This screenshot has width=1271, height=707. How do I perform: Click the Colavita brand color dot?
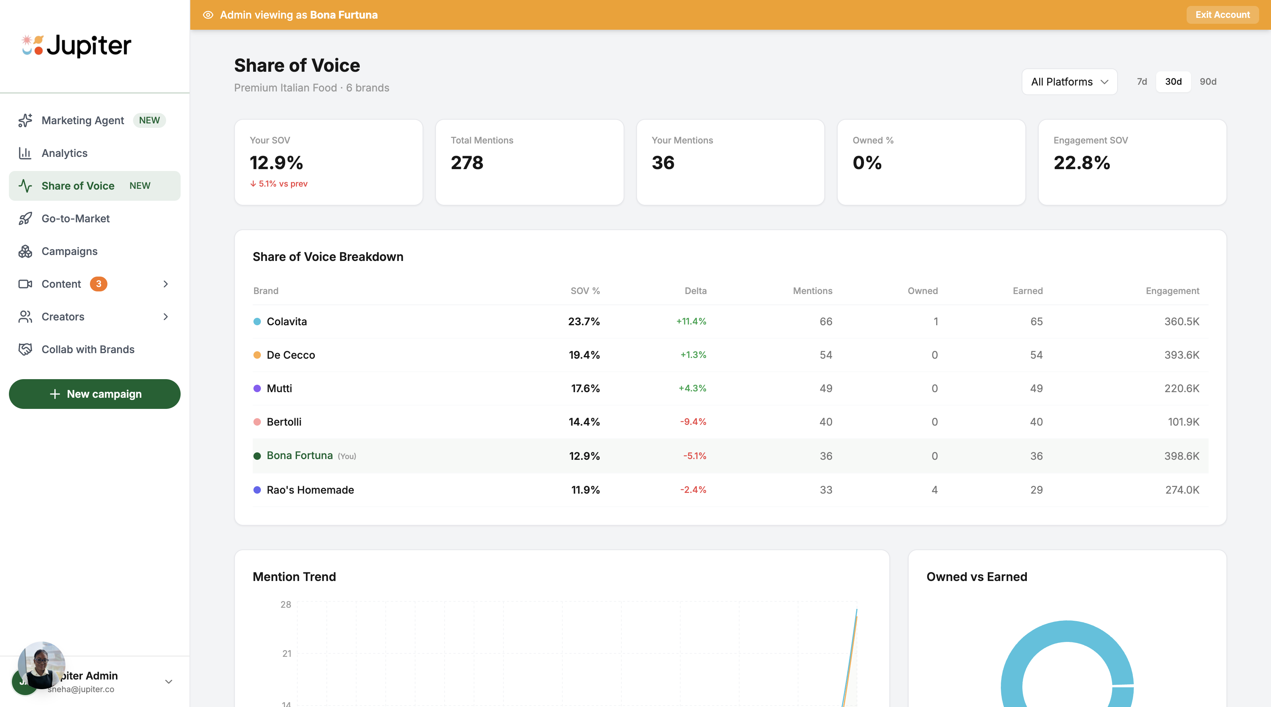pyautogui.click(x=257, y=321)
